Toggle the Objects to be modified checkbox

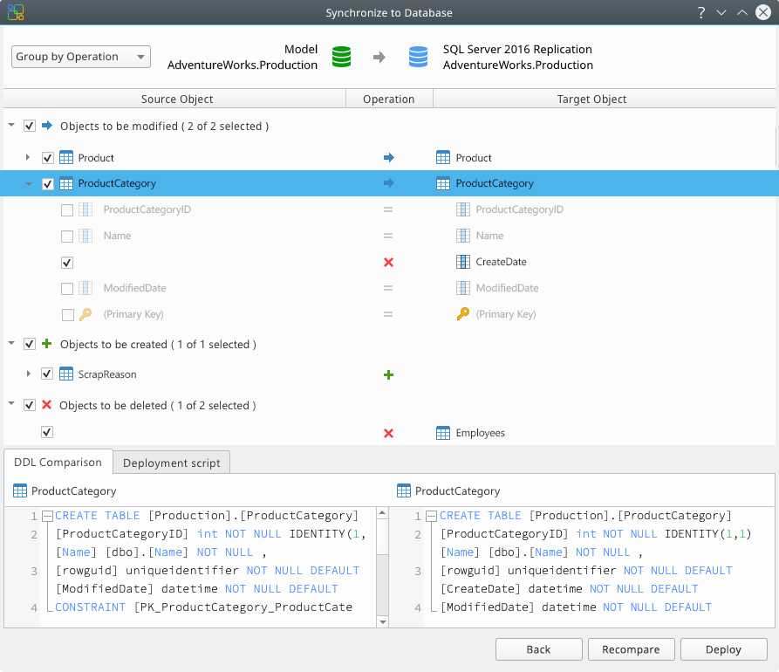point(30,126)
